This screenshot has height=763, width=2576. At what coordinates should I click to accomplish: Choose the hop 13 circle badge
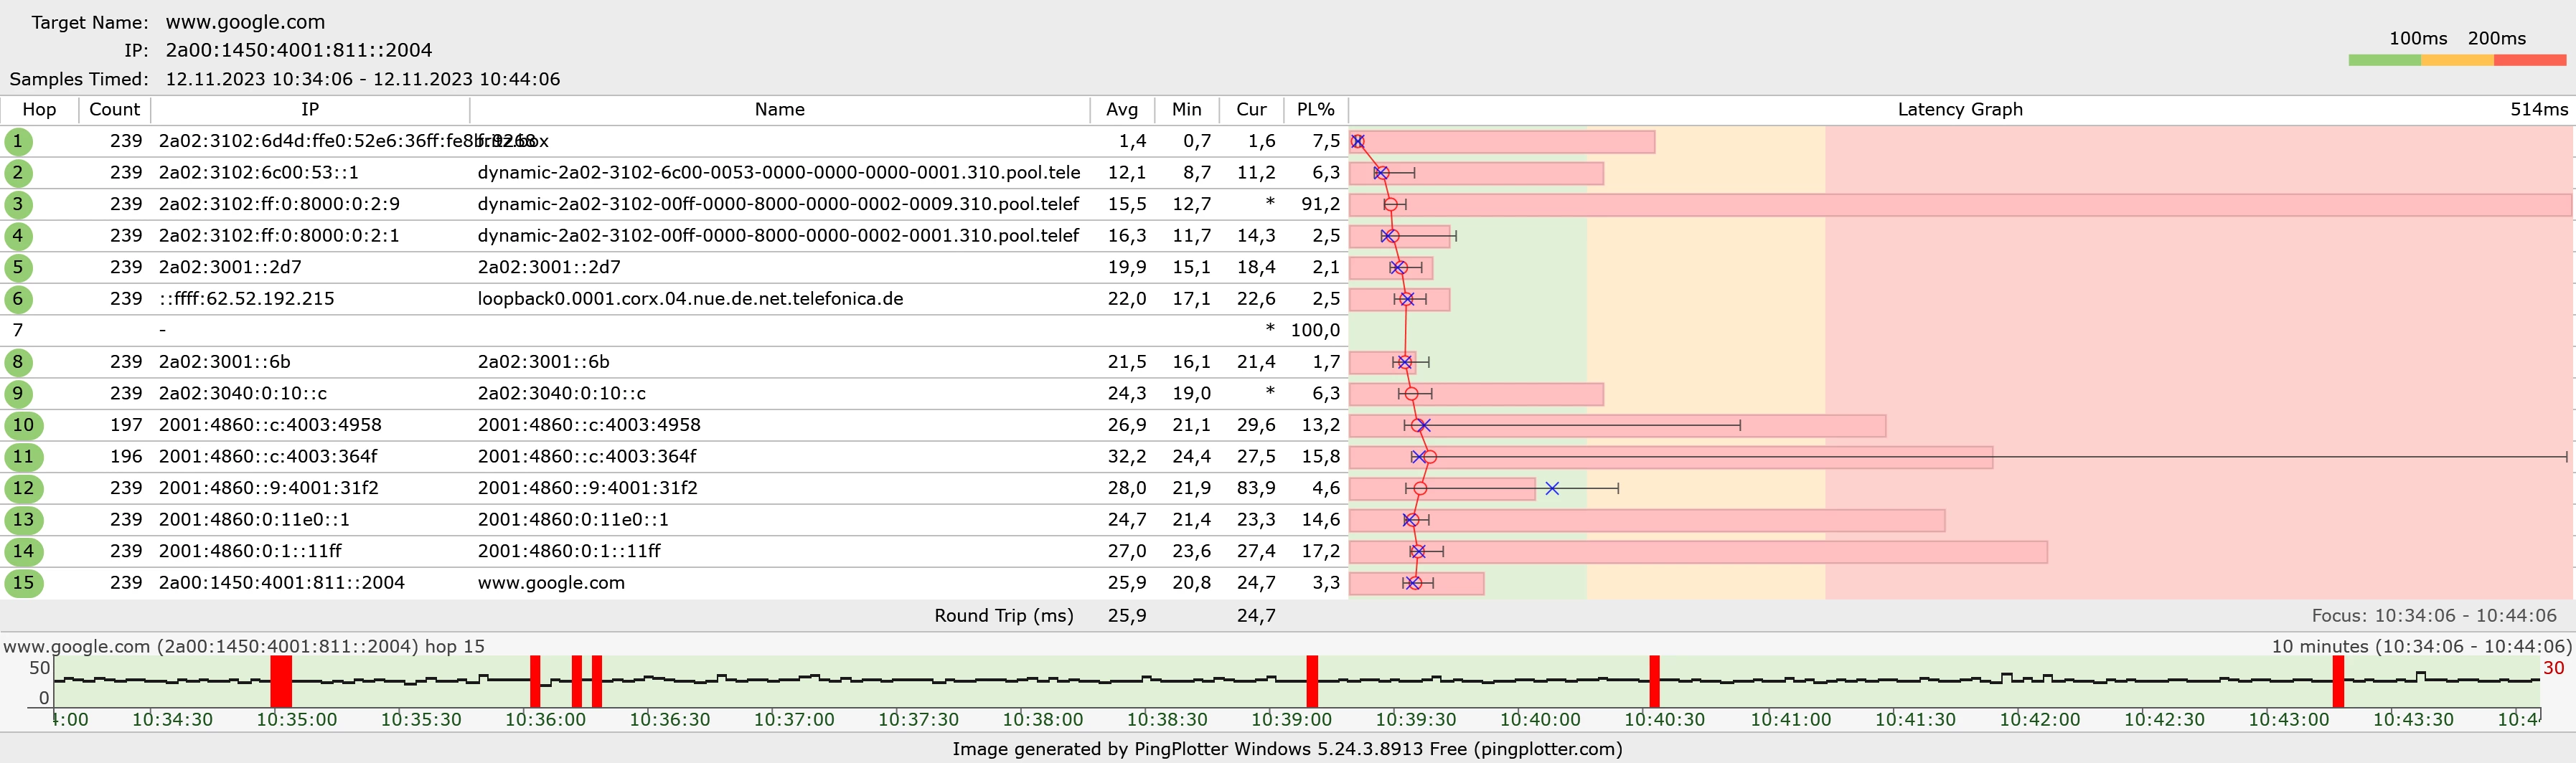(x=23, y=519)
